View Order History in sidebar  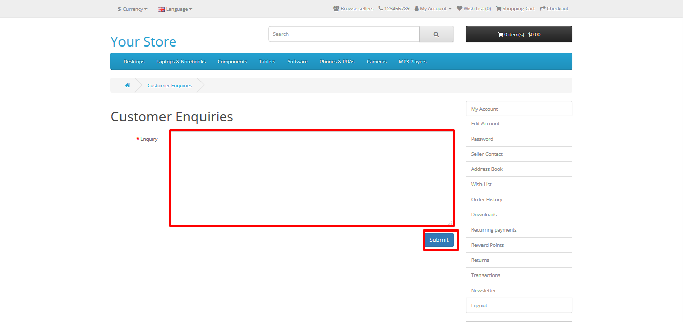tap(519, 200)
